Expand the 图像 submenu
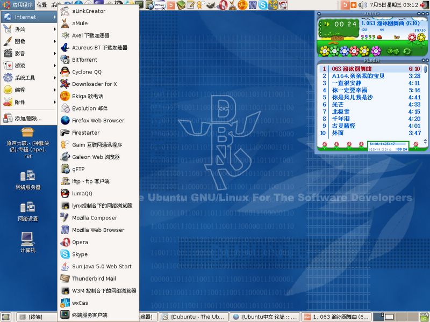The image size is (430, 322). pyautogui.click(x=29, y=41)
